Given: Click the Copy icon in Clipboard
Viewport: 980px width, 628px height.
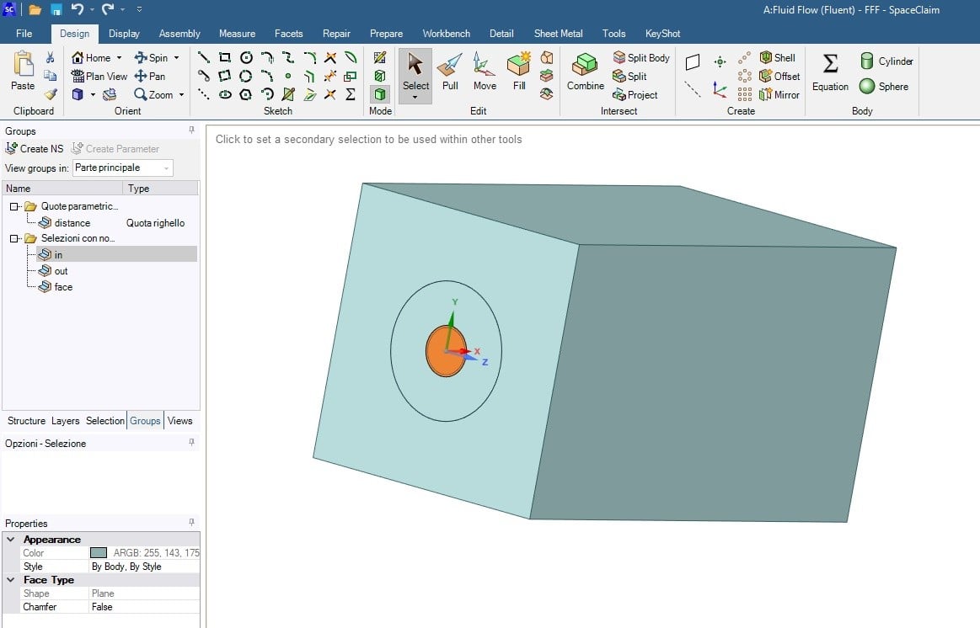Looking at the screenshot, I should (x=50, y=76).
